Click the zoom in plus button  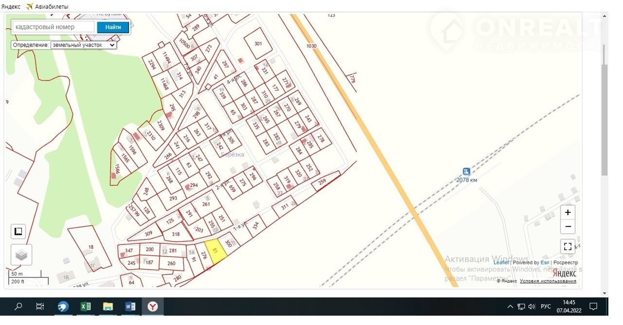coord(568,213)
